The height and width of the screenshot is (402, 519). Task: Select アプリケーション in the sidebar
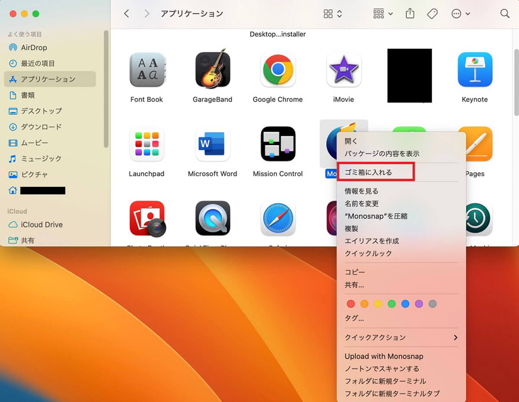(50, 79)
